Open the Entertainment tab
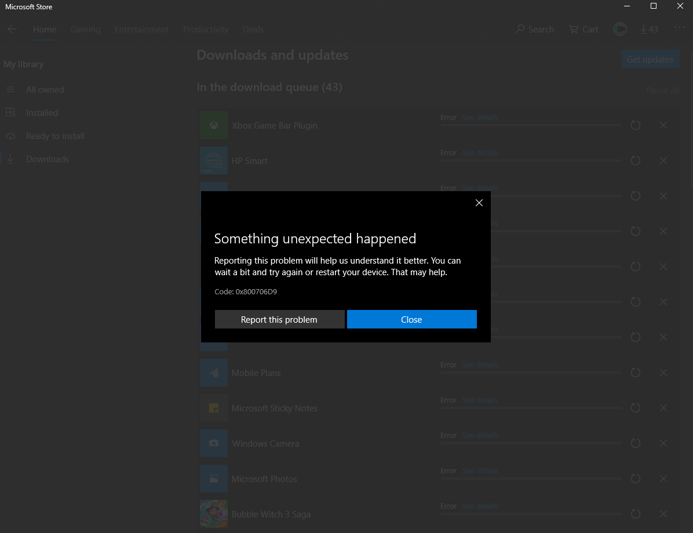The height and width of the screenshot is (533, 693). (x=141, y=29)
